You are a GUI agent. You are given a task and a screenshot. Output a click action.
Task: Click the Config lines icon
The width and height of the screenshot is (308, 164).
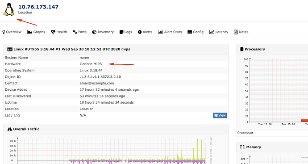coord(190,32)
